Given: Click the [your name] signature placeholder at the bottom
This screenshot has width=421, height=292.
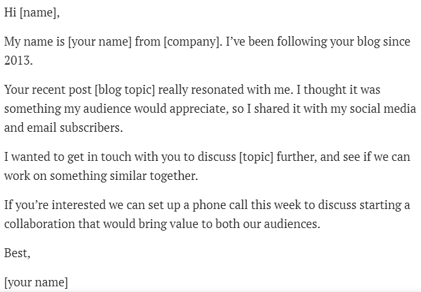Looking at the screenshot, I should (35, 282).
